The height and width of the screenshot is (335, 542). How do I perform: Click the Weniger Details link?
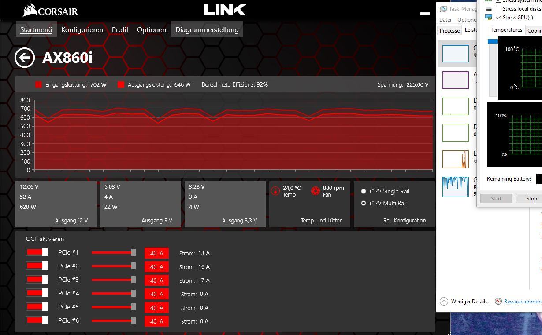pyautogui.click(x=469, y=301)
